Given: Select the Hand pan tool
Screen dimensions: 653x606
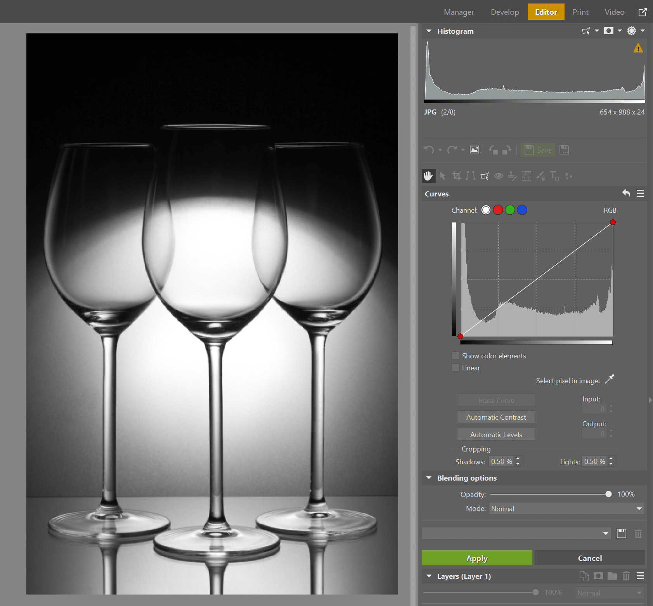Looking at the screenshot, I should 428,175.
